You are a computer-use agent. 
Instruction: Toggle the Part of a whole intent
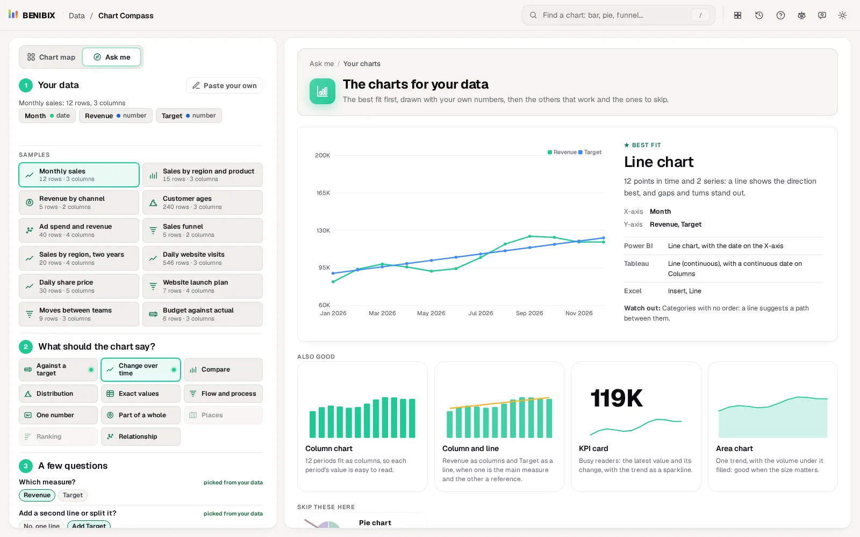point(141,415)
